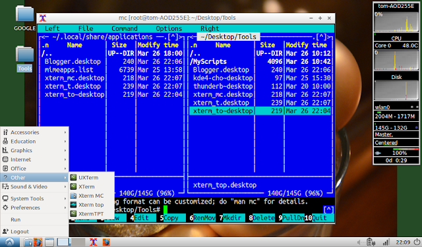This screenshot has width=422, height=247.
Task: Click the 6 RenMov function key button
Action: (202, 218)
